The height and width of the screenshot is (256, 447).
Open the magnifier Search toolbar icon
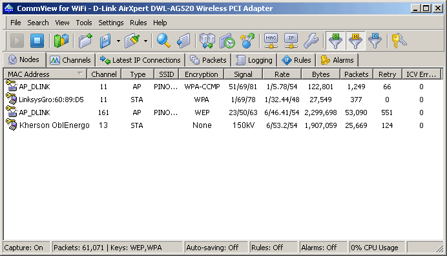click(163, 41)
